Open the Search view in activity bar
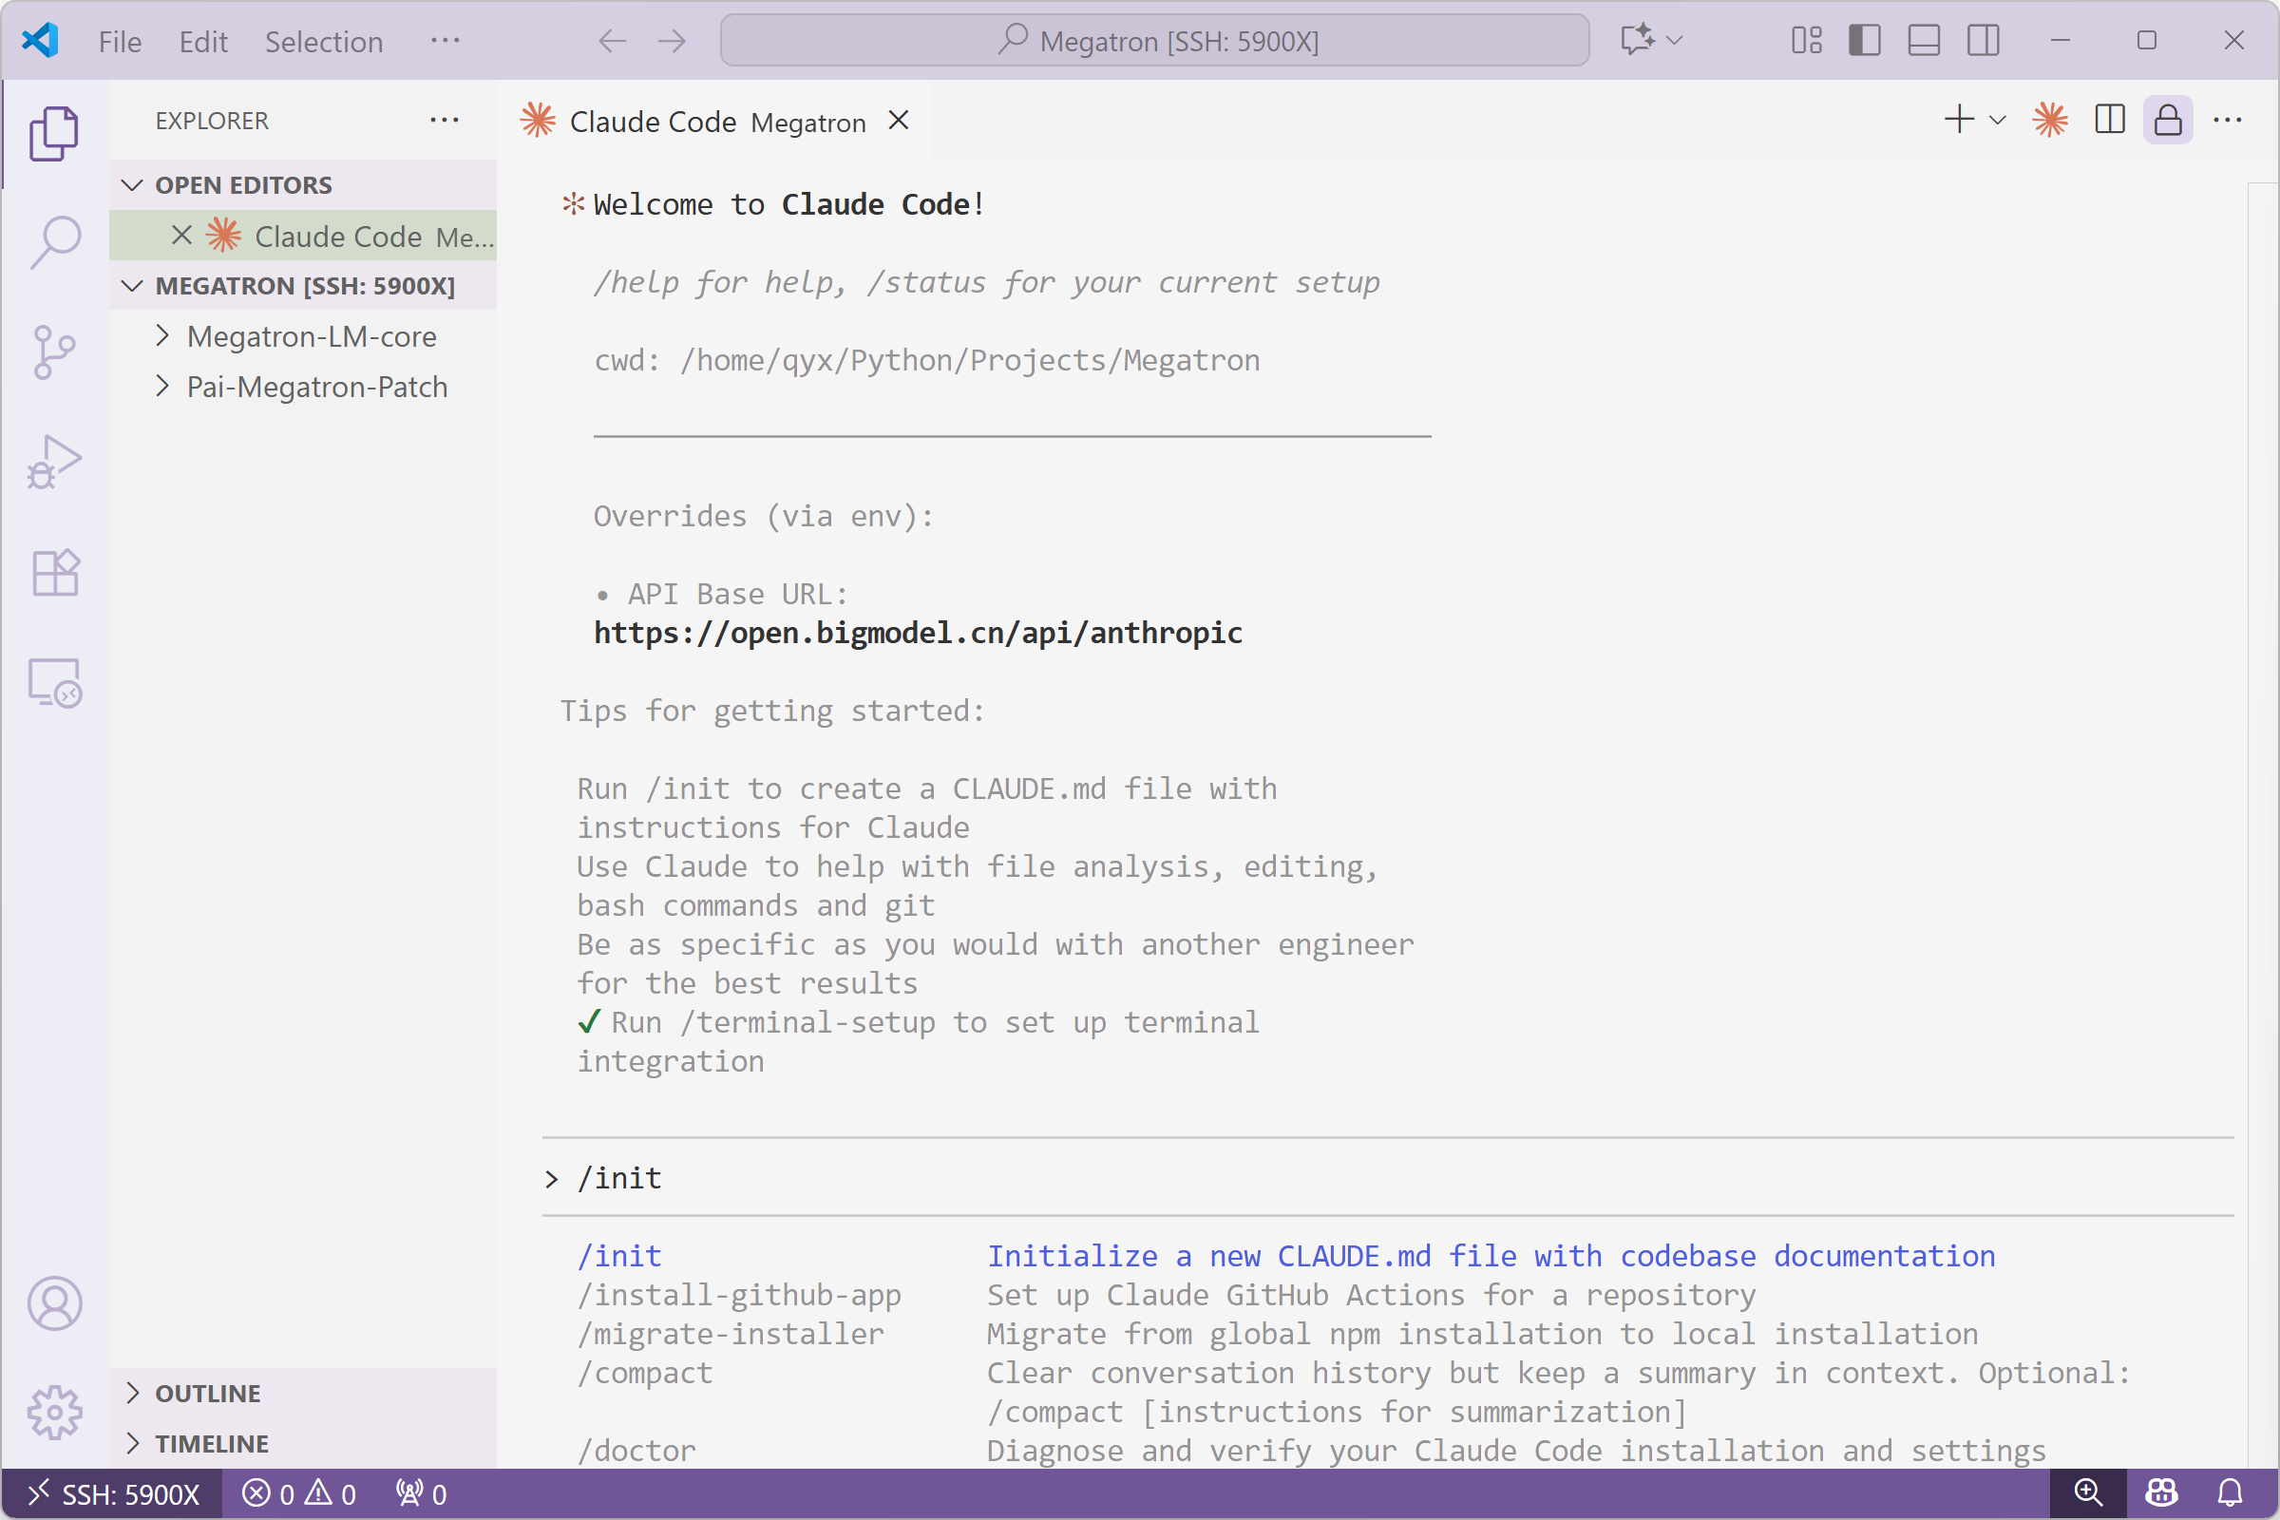The width and height of the screenshot is (2280, 1520). pos(54,242)
